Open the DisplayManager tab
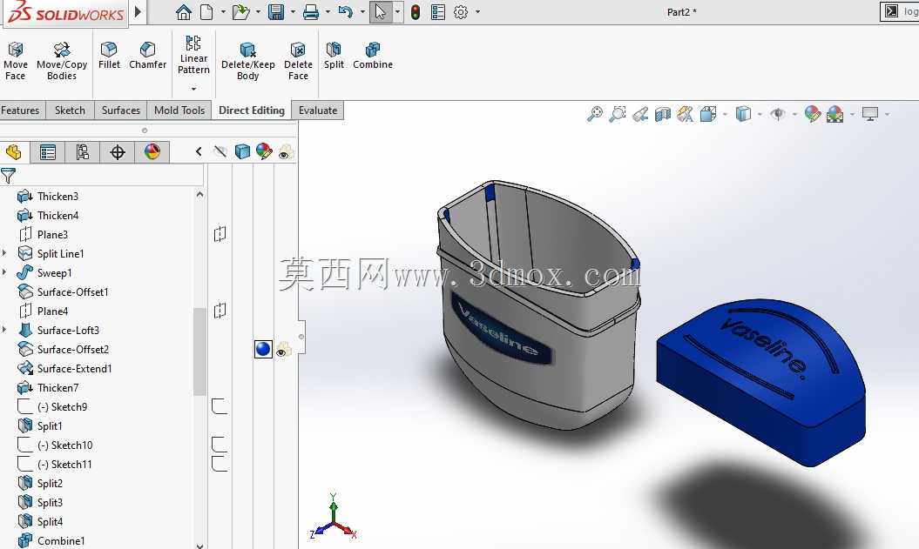The image size is (919, 549). point(152,152)
